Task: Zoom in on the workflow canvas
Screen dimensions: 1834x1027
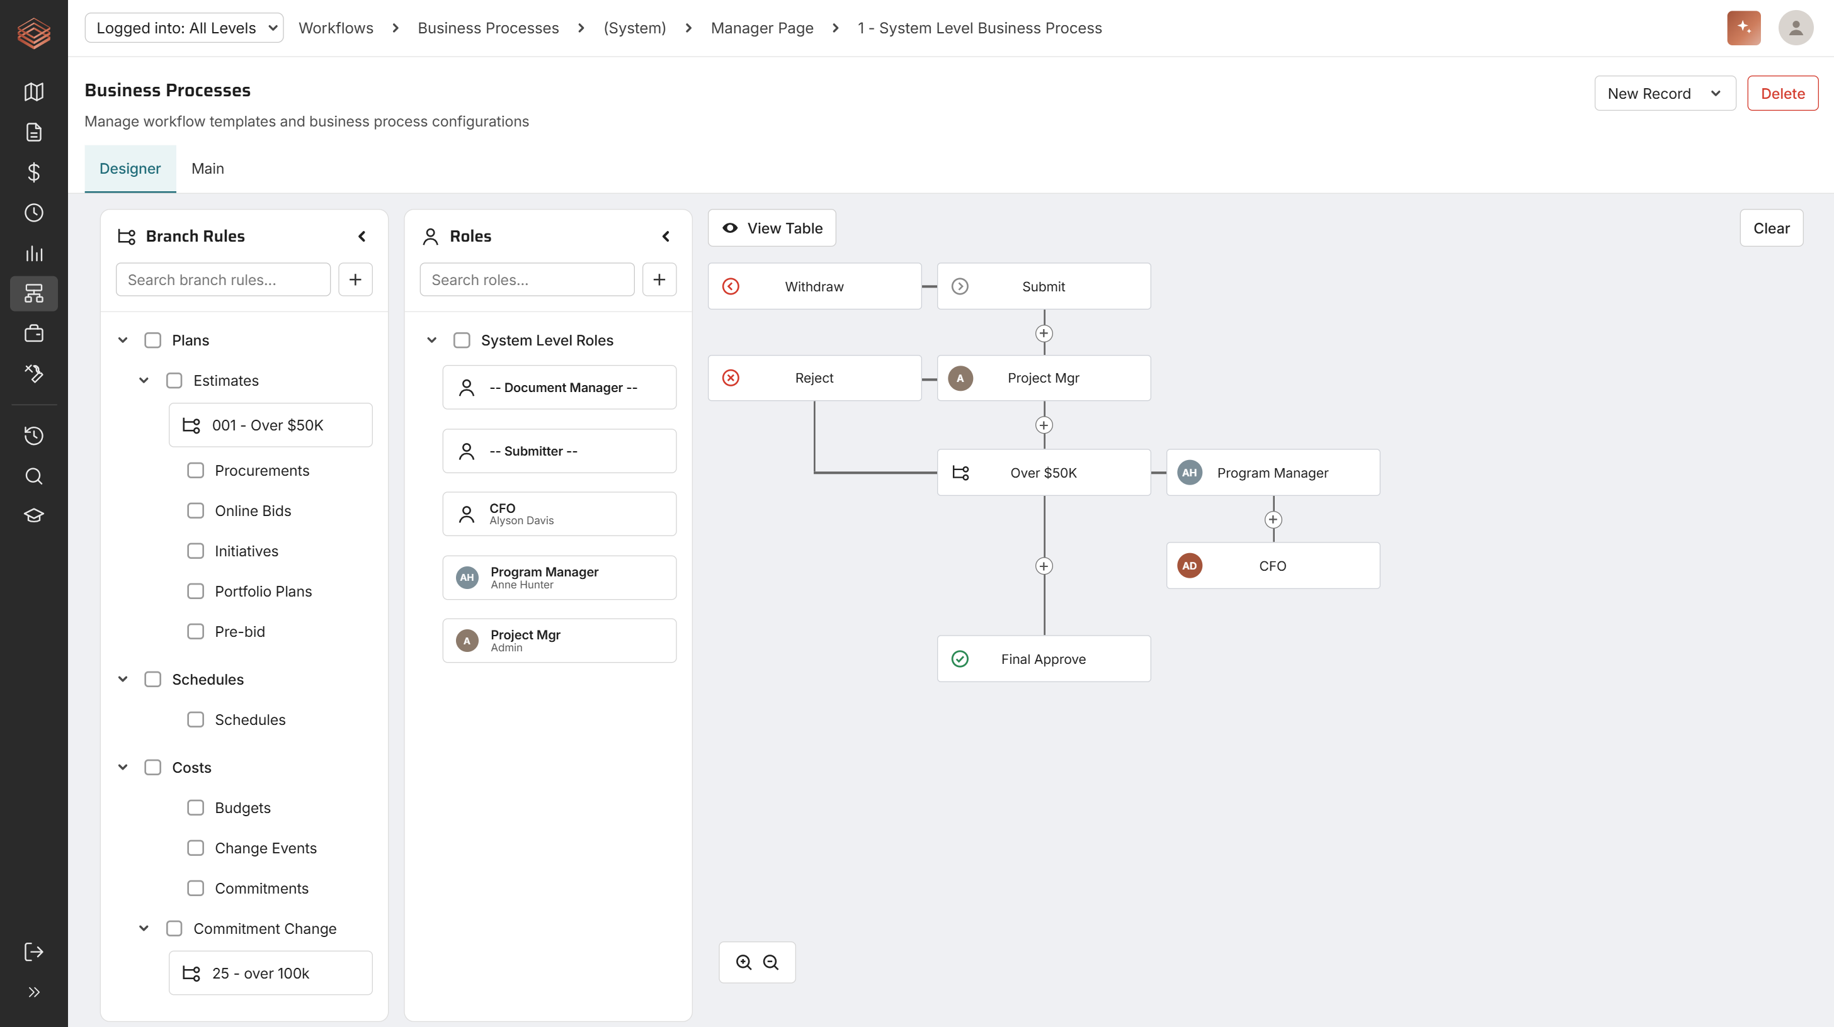Action: click(743, 962)
